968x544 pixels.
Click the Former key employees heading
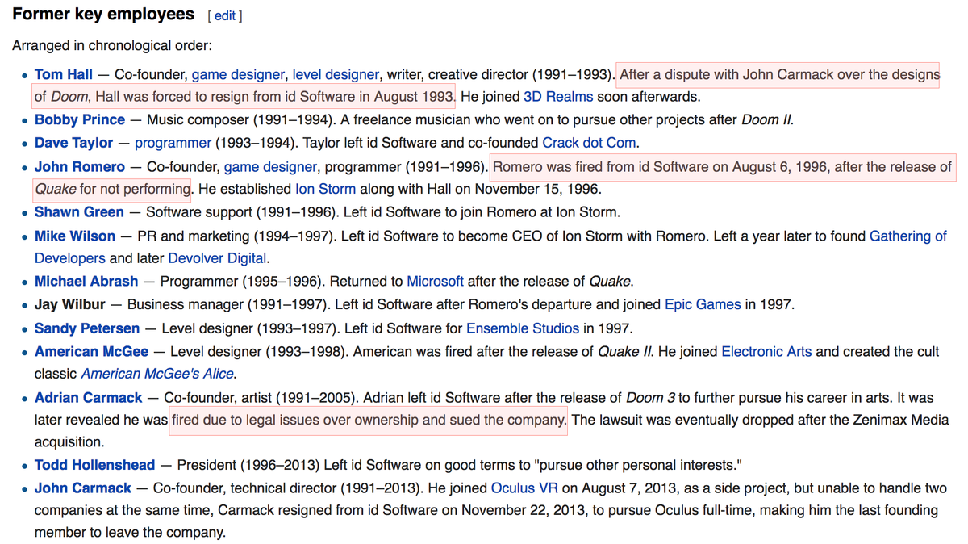103,15
